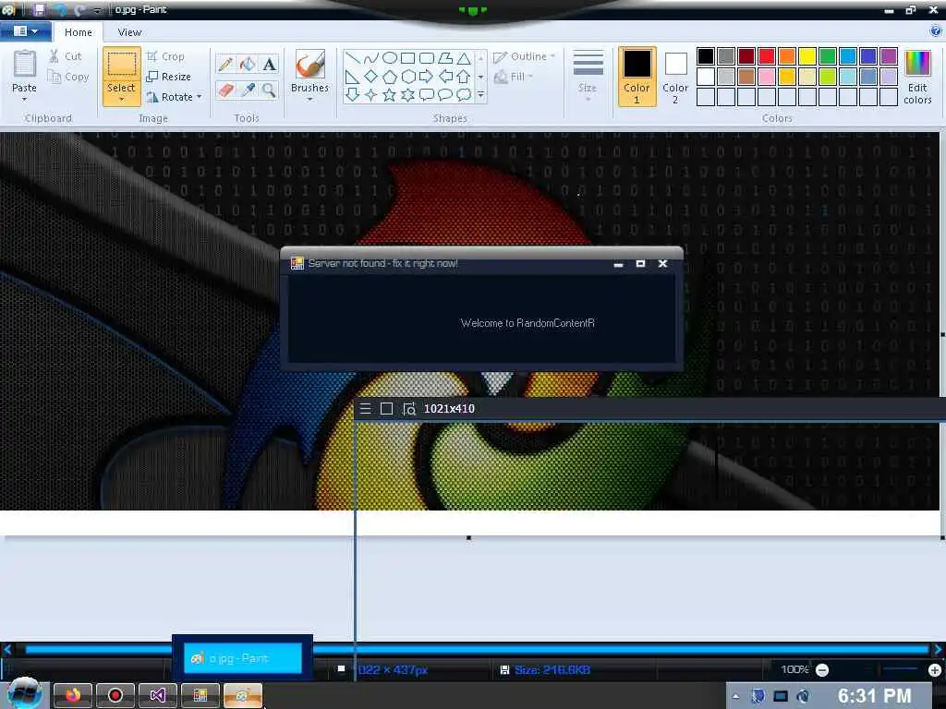This screenshot has width=946, height=709.
Task: Open the Edit colors dialog
Action: 917,78
